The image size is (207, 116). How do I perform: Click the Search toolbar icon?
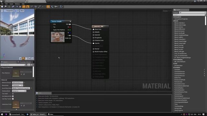tap(13, 6)
